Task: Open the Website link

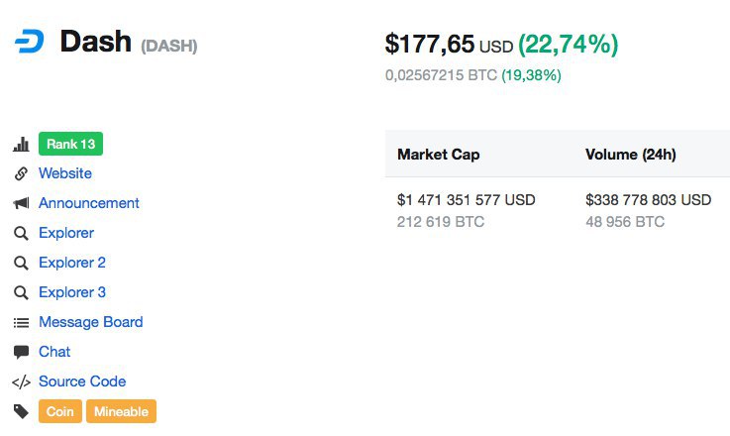Action: 65,173
